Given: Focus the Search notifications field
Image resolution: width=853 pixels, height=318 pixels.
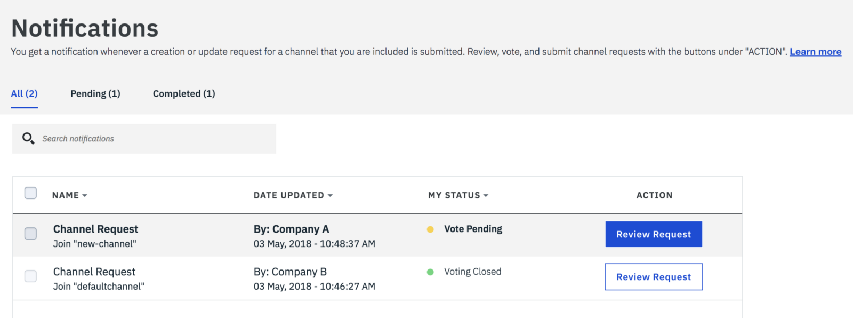Looking at the screenshot, I should pyautogui.click(x=155, y=139).
